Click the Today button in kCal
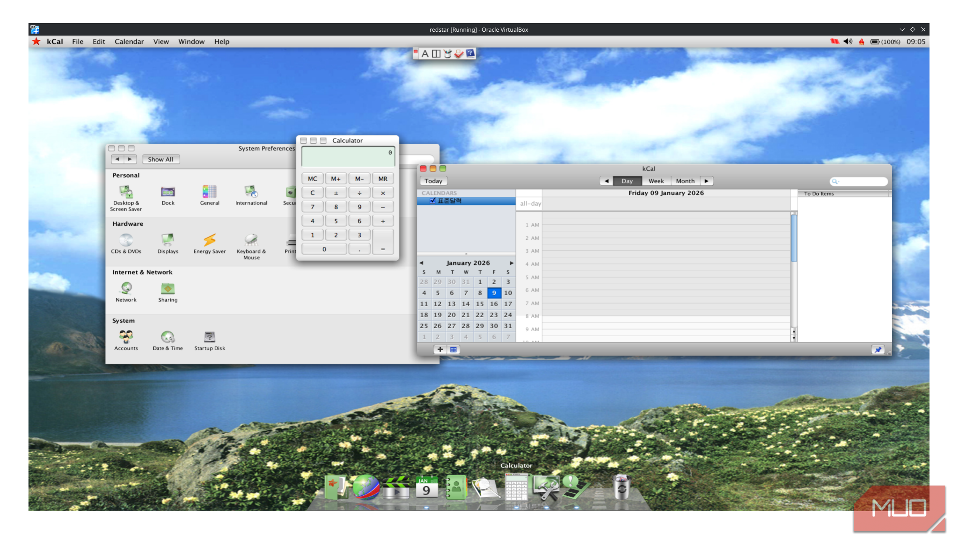 pyautogui.click(x=433, y=181)
